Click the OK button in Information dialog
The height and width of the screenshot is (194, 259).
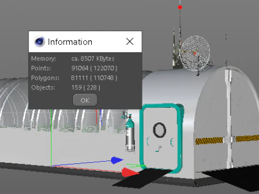click(85, 100)
